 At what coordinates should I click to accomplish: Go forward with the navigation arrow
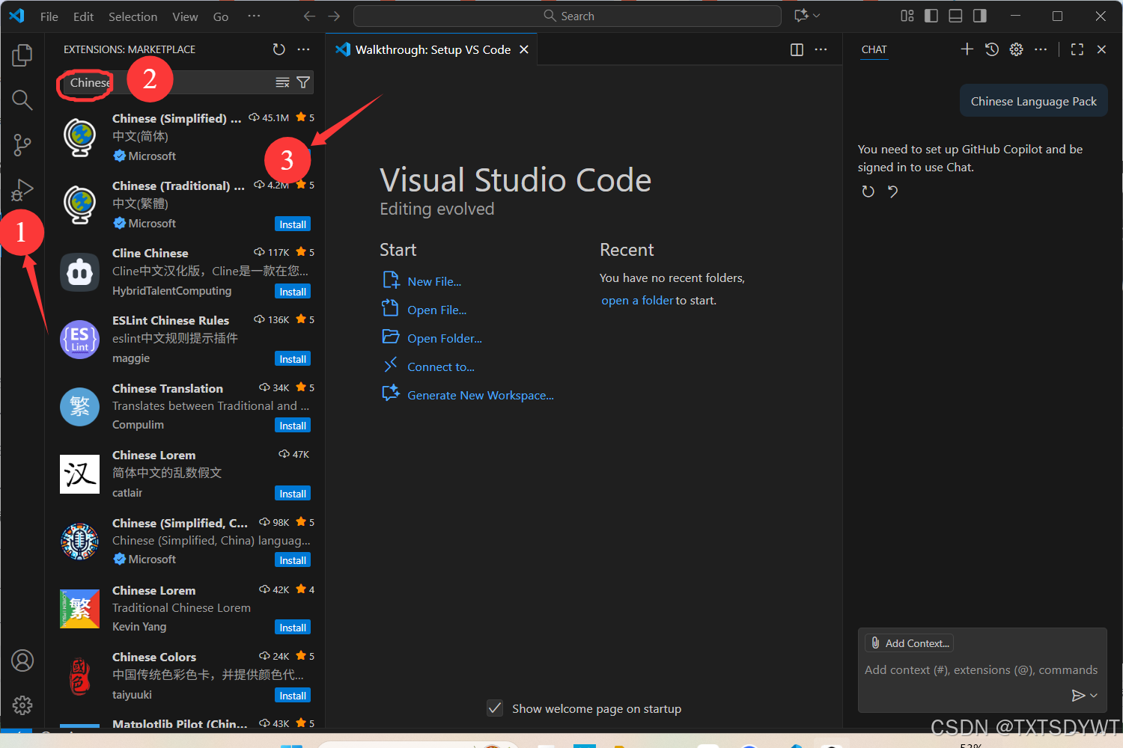tap(334, 16)
